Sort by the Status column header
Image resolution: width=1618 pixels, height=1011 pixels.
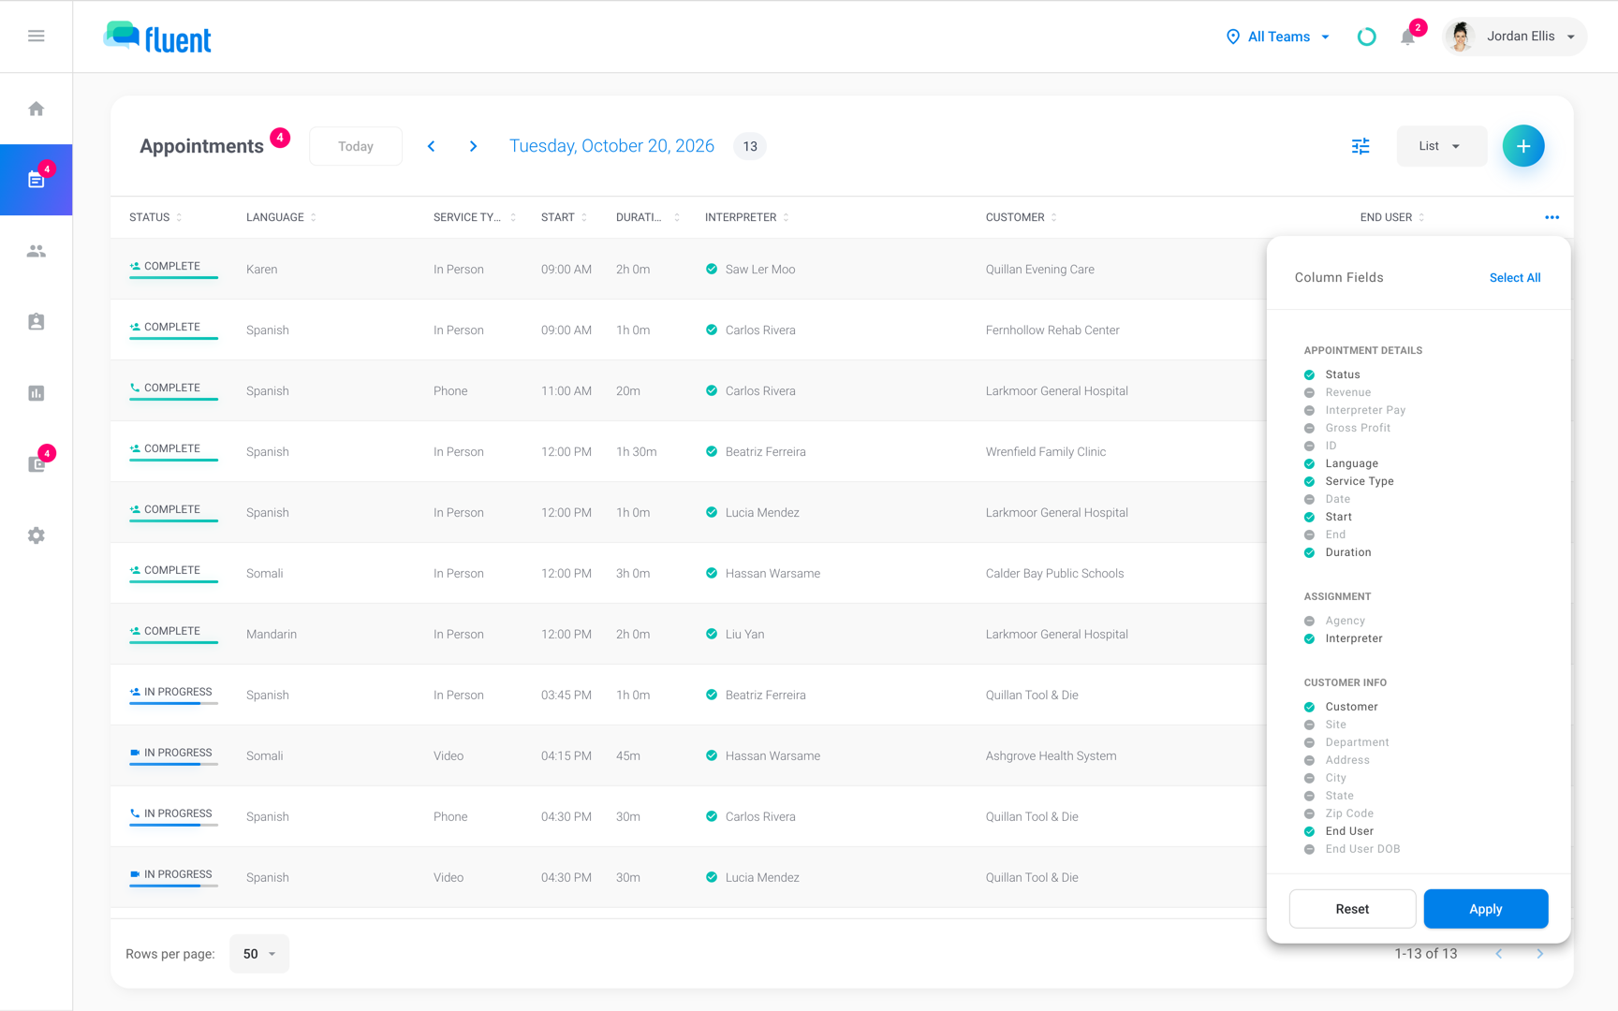pos(155,217)
